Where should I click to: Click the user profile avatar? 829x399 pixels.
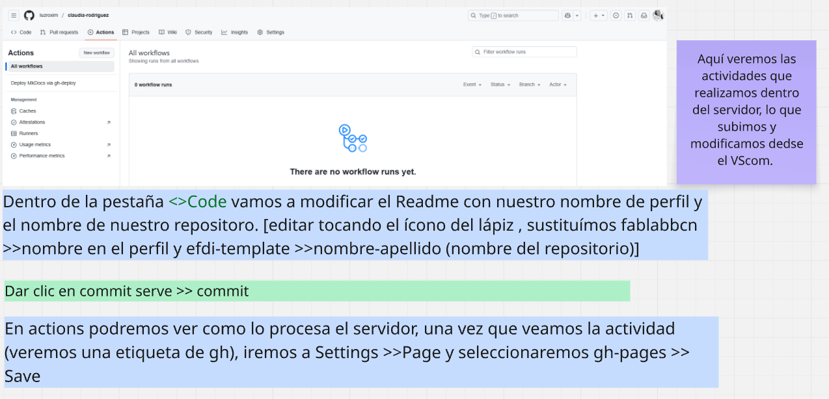click(658, 15)
